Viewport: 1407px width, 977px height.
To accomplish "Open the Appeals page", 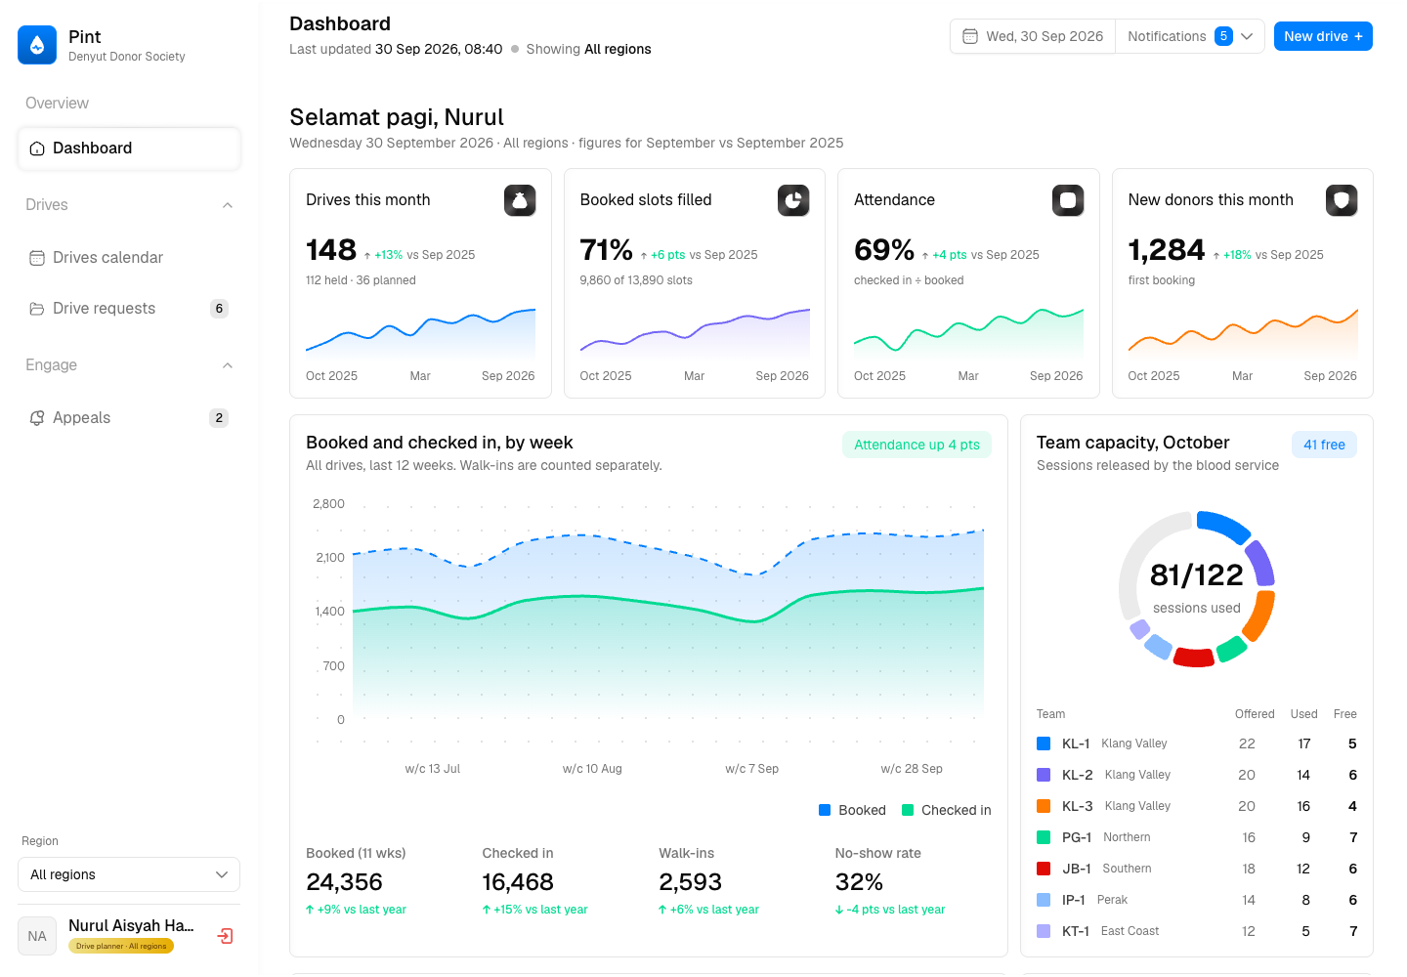I will [x=129, y=418].
